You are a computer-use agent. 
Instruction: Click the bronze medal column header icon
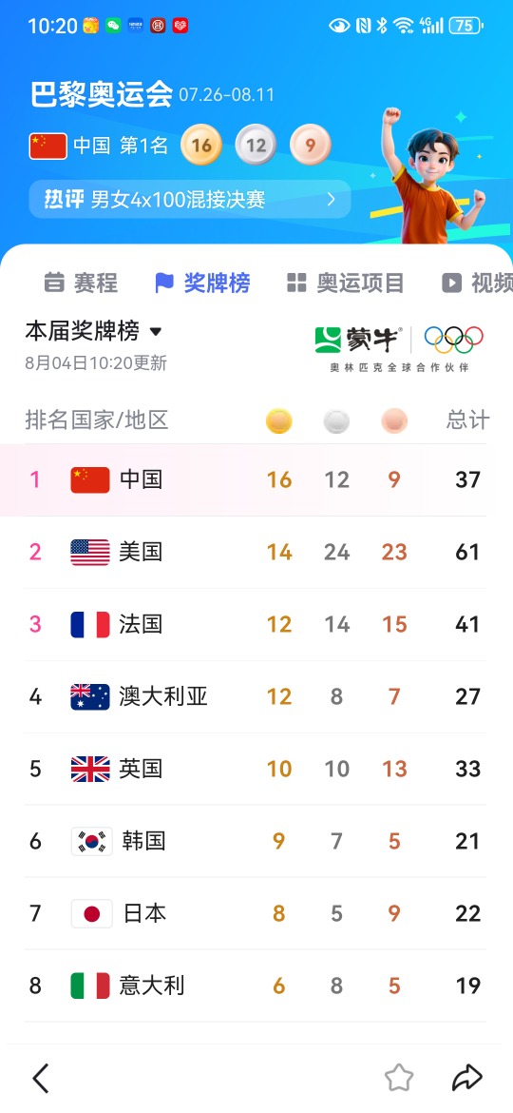tap(394, 420)
